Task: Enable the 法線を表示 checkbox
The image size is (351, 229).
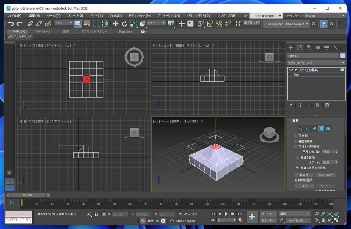Action: 297,157
